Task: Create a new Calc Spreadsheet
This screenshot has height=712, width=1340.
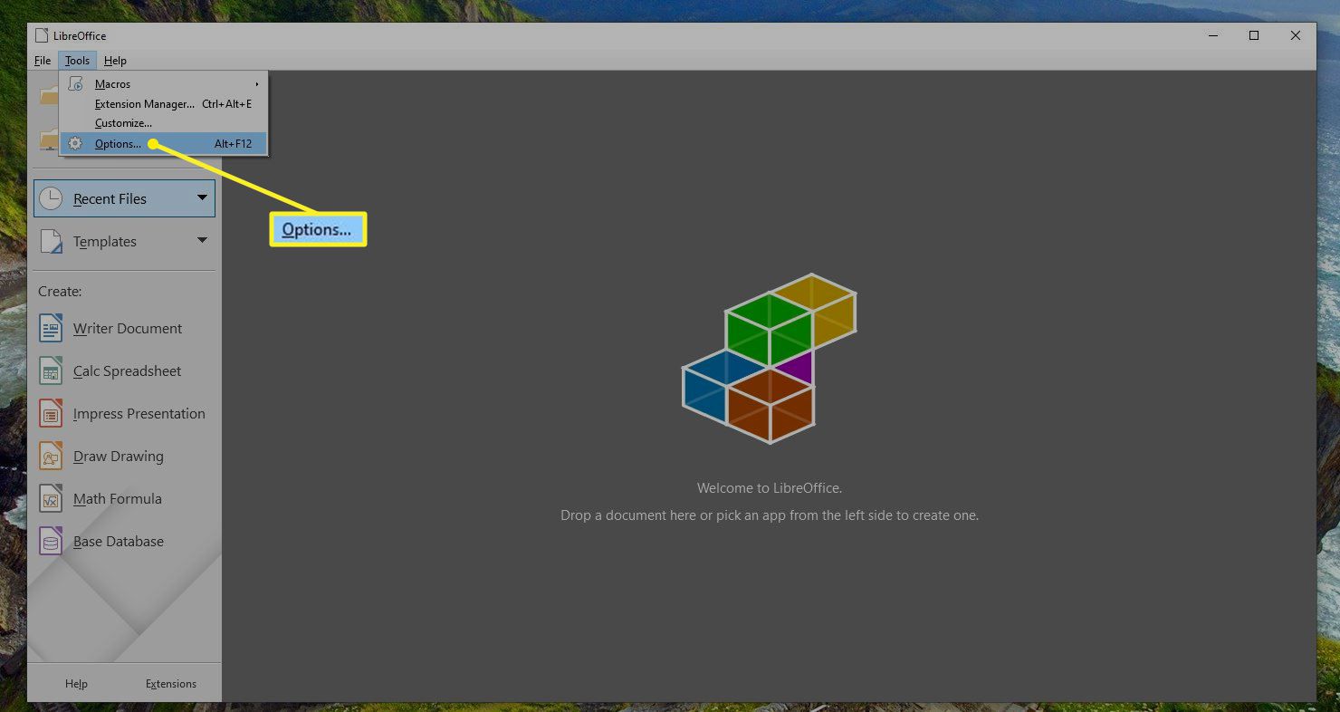Action: 124,370
